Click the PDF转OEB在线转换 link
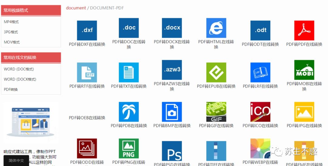 [x=87, y=118]
